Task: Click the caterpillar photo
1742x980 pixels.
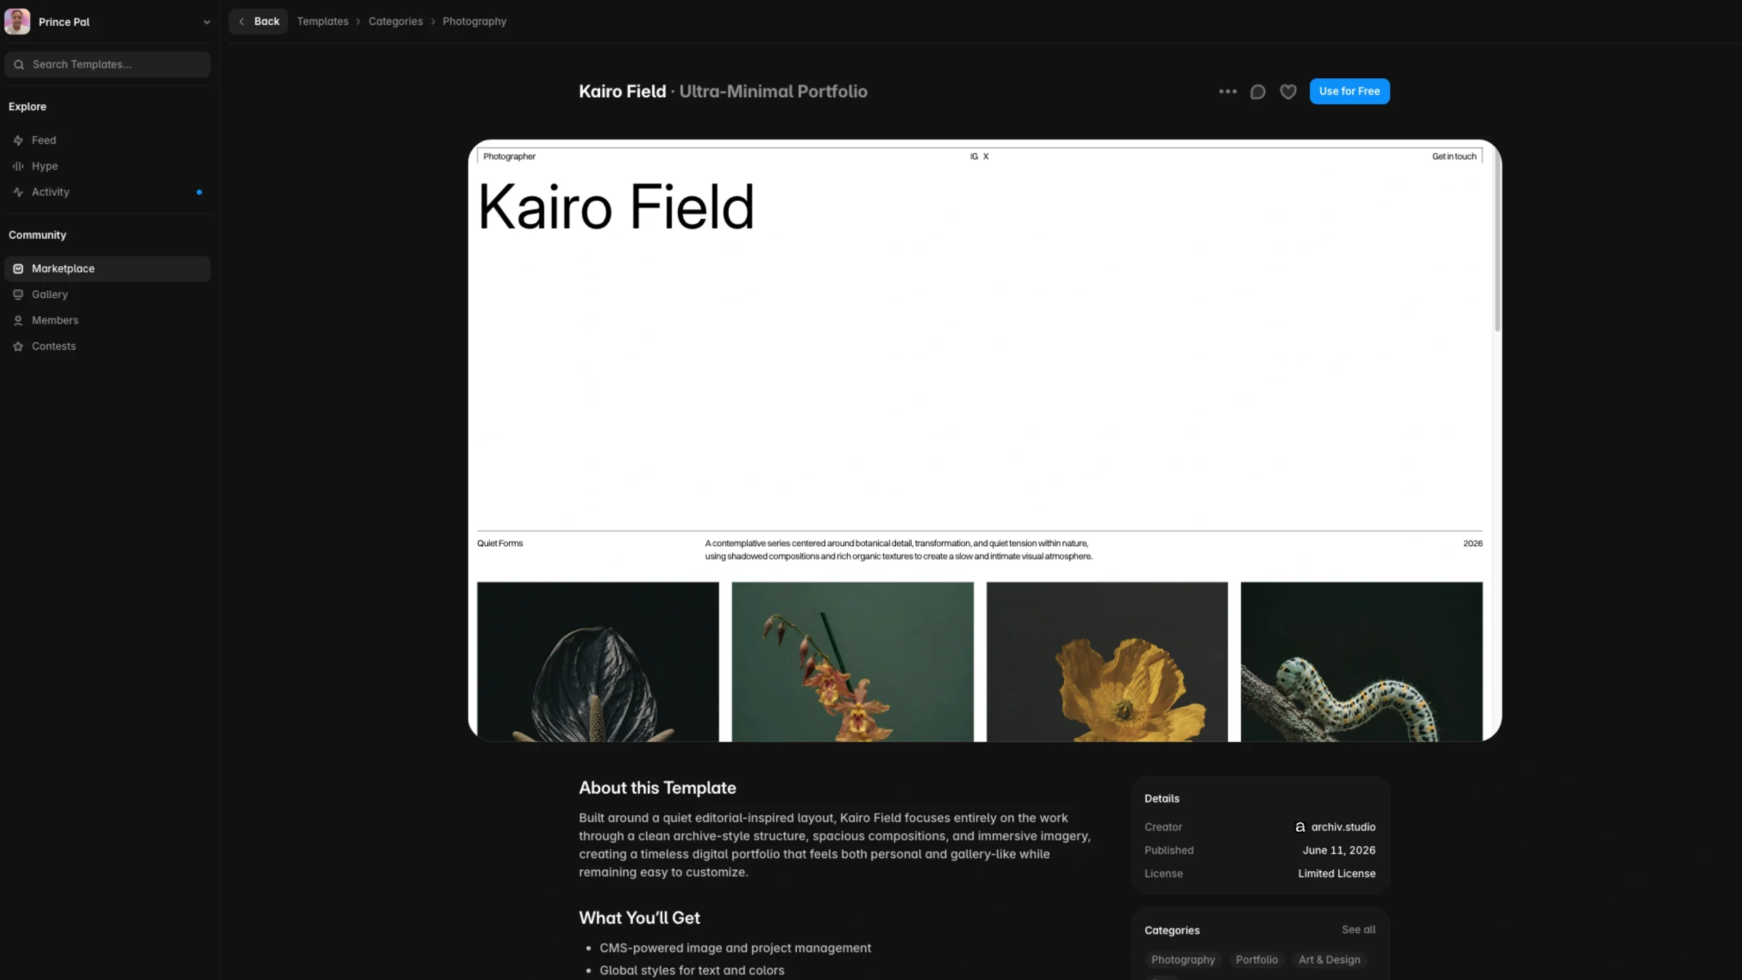Action: point(1362,661)
